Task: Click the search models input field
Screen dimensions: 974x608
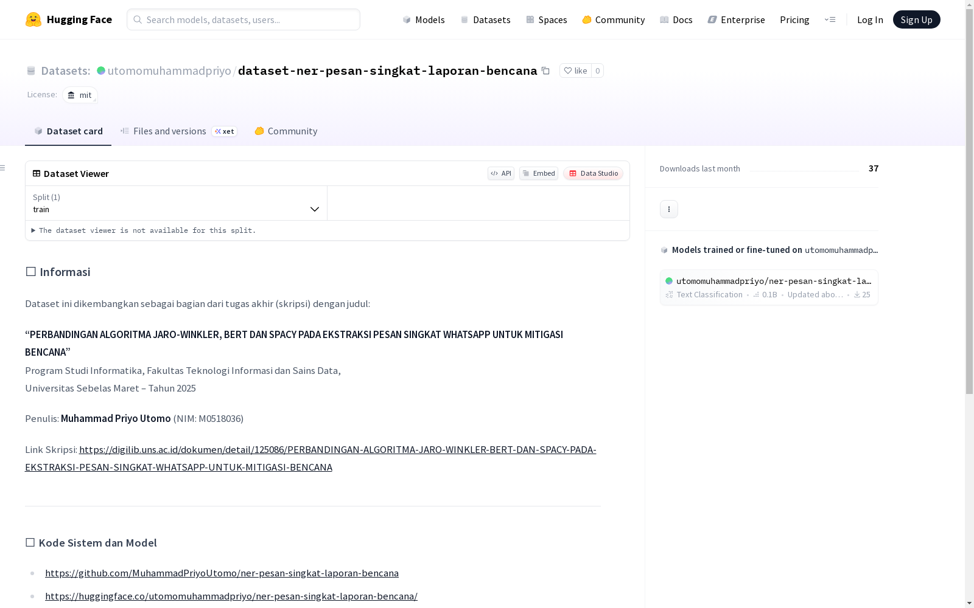Action: [x=243, y=19]
